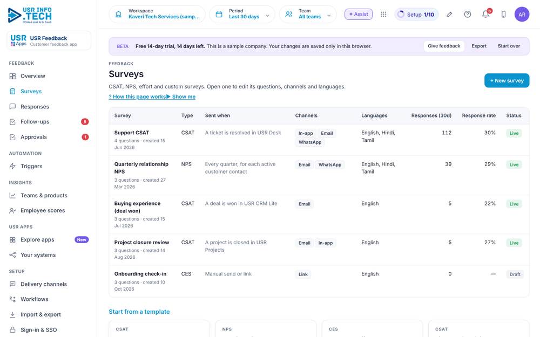Open the Project closure review survey

tap(141, 243)
